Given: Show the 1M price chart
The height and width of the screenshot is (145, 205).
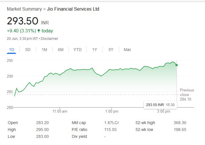Looking at the screenshot, I should [x=44, y=50].
